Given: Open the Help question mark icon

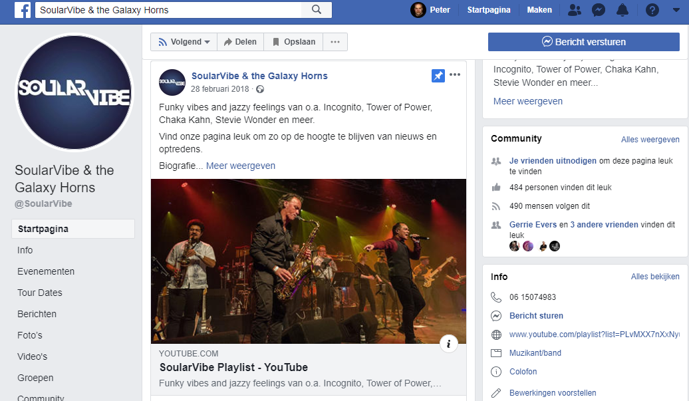Looking at the screenshot, I should [652, 10].
